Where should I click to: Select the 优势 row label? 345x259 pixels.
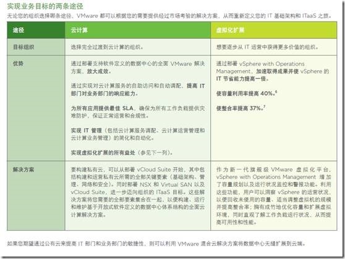coord(19,64)
